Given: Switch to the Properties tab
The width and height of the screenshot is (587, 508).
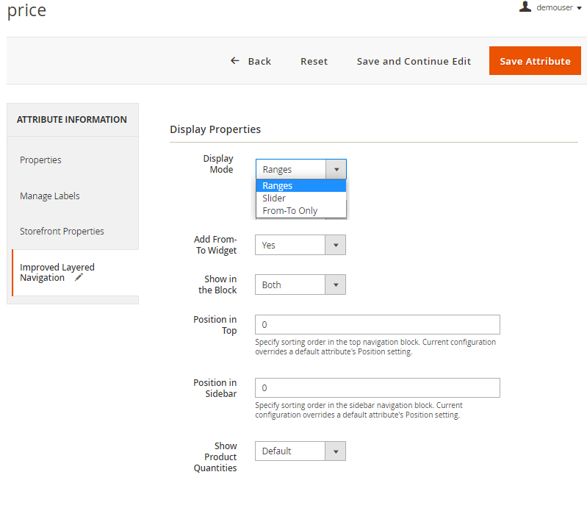Looking at the screenshot, I should pyautogui.click(x=41, y=160).
